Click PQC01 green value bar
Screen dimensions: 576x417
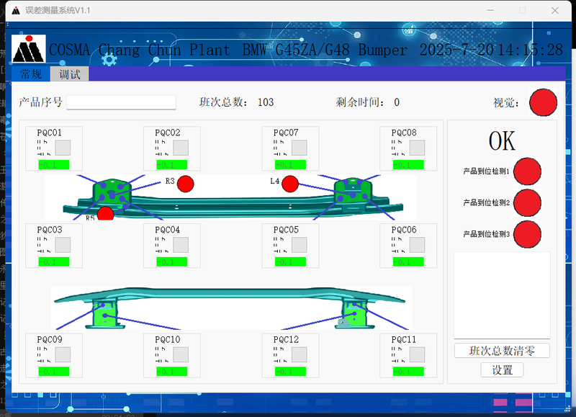click(x=54, y=165)
